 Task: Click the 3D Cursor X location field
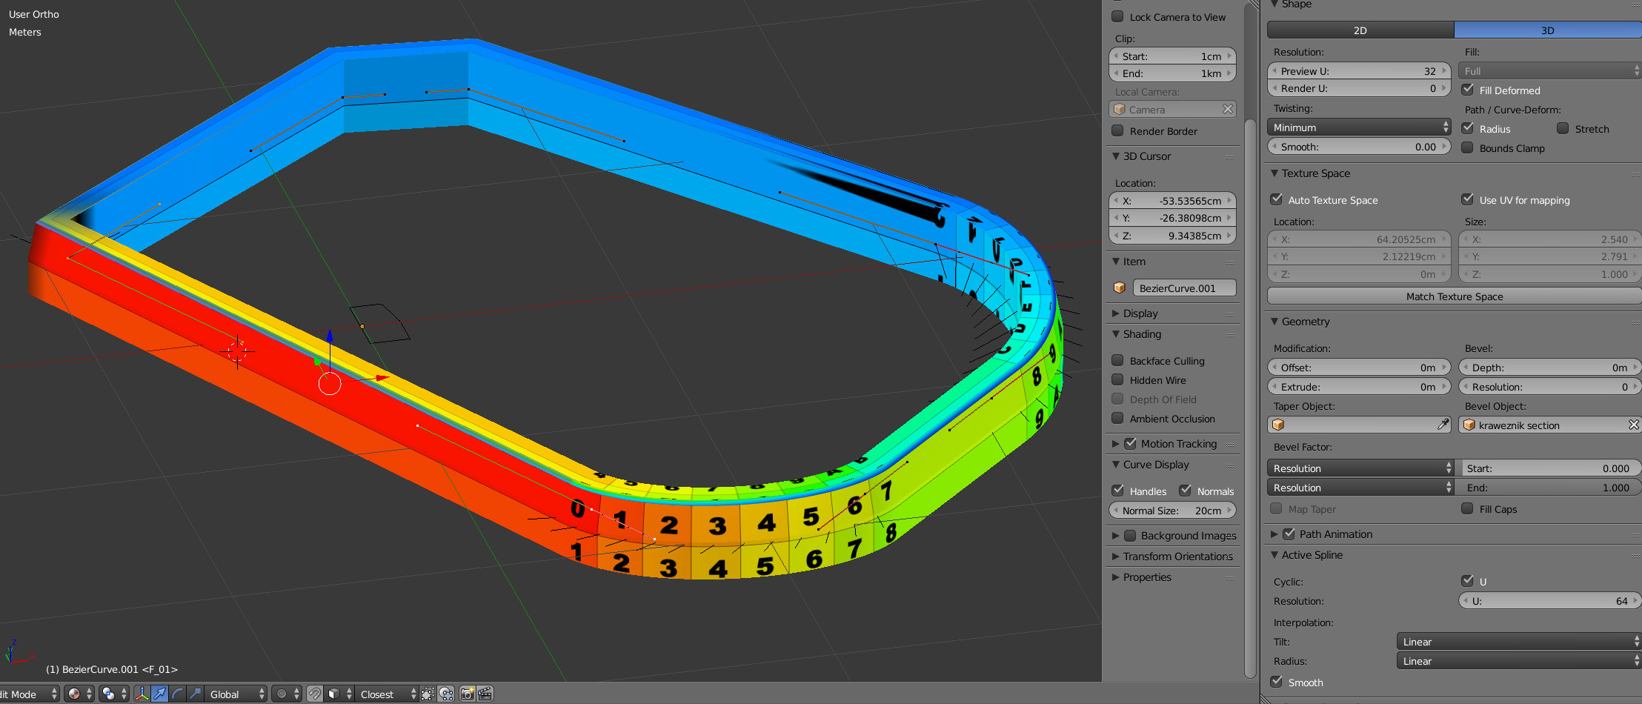1173,201
